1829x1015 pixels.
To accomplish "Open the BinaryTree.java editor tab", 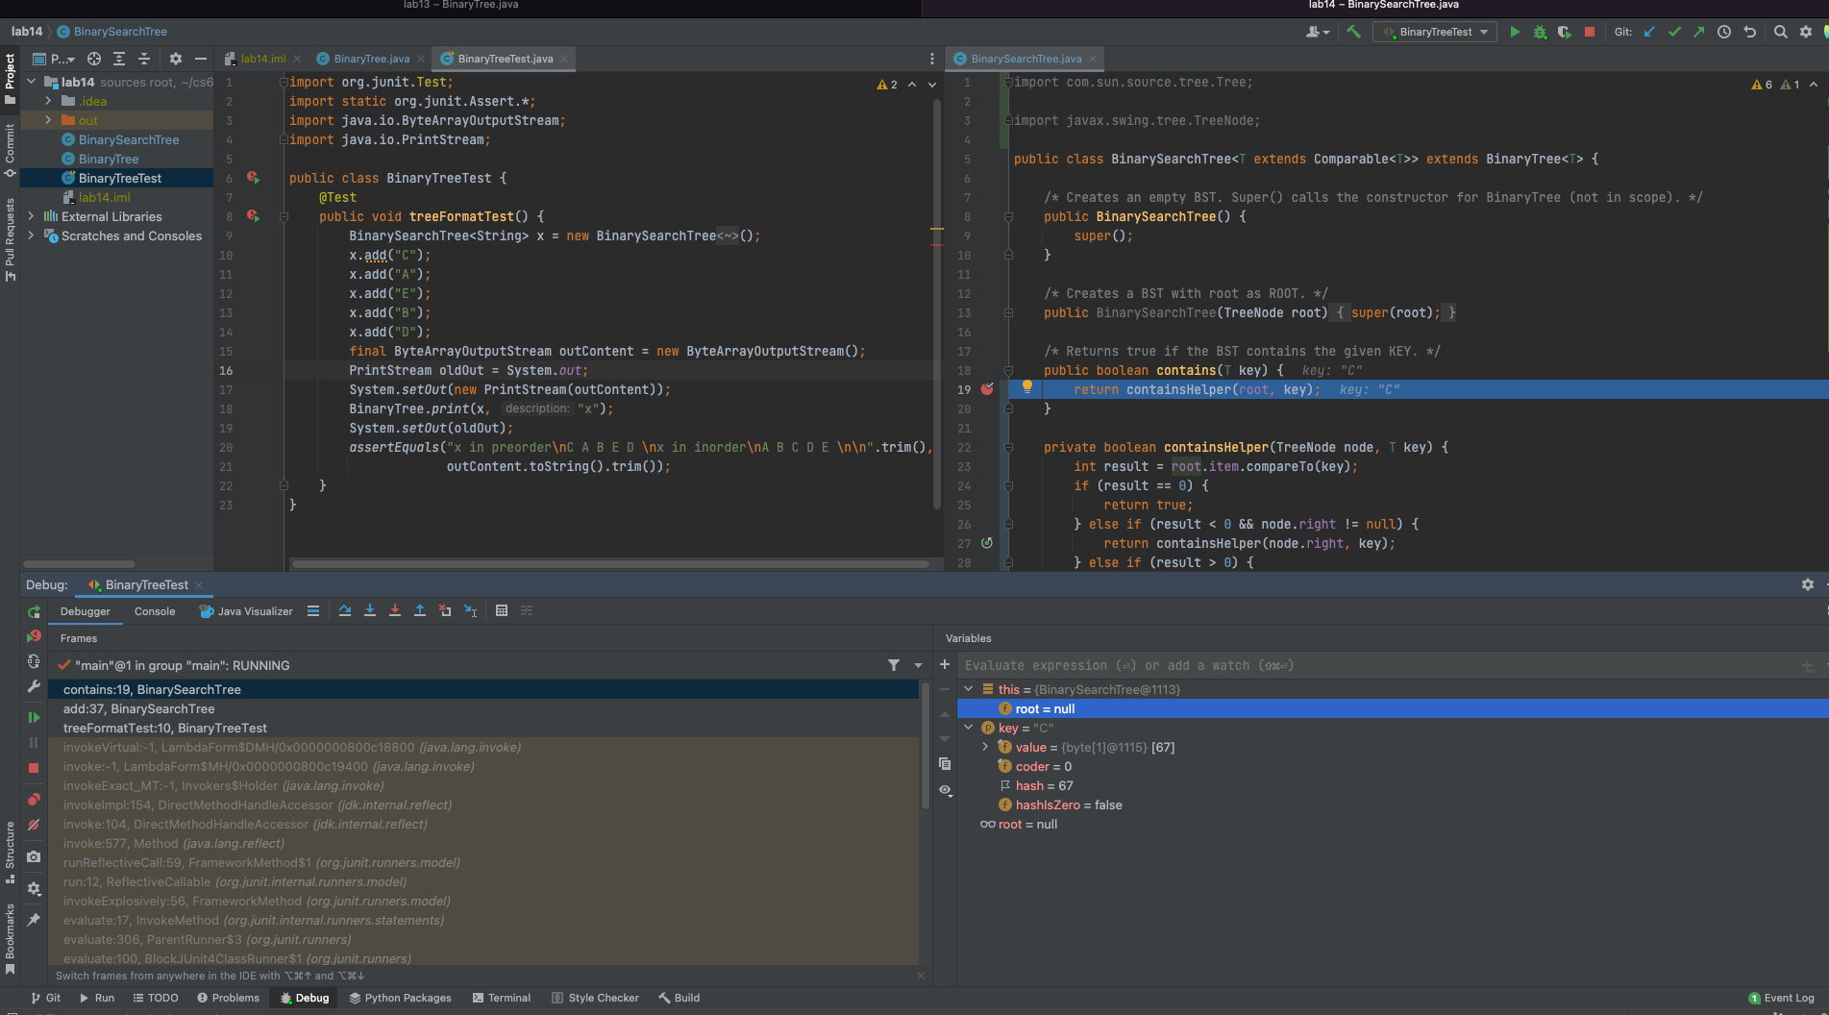I will coord(371,59).
